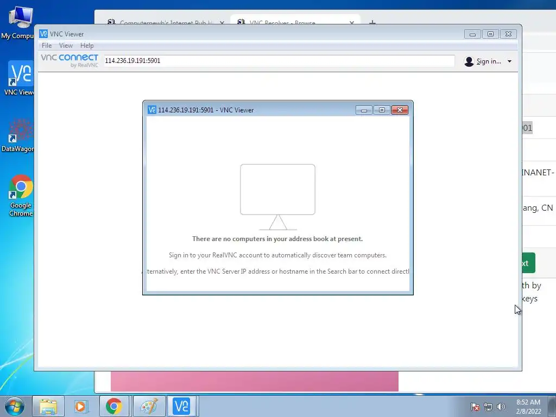Close the VNC Resolver Chrome tab

point(352,23)
